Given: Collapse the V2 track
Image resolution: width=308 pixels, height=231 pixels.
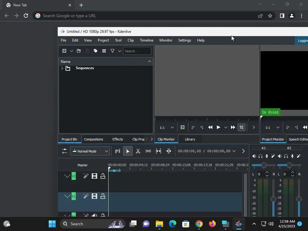Looking at the screenshot, I should click(x=67, y=176).
